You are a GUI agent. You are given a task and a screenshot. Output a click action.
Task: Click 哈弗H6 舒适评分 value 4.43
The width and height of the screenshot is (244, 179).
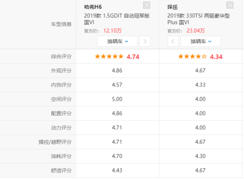tap(117, 170)
